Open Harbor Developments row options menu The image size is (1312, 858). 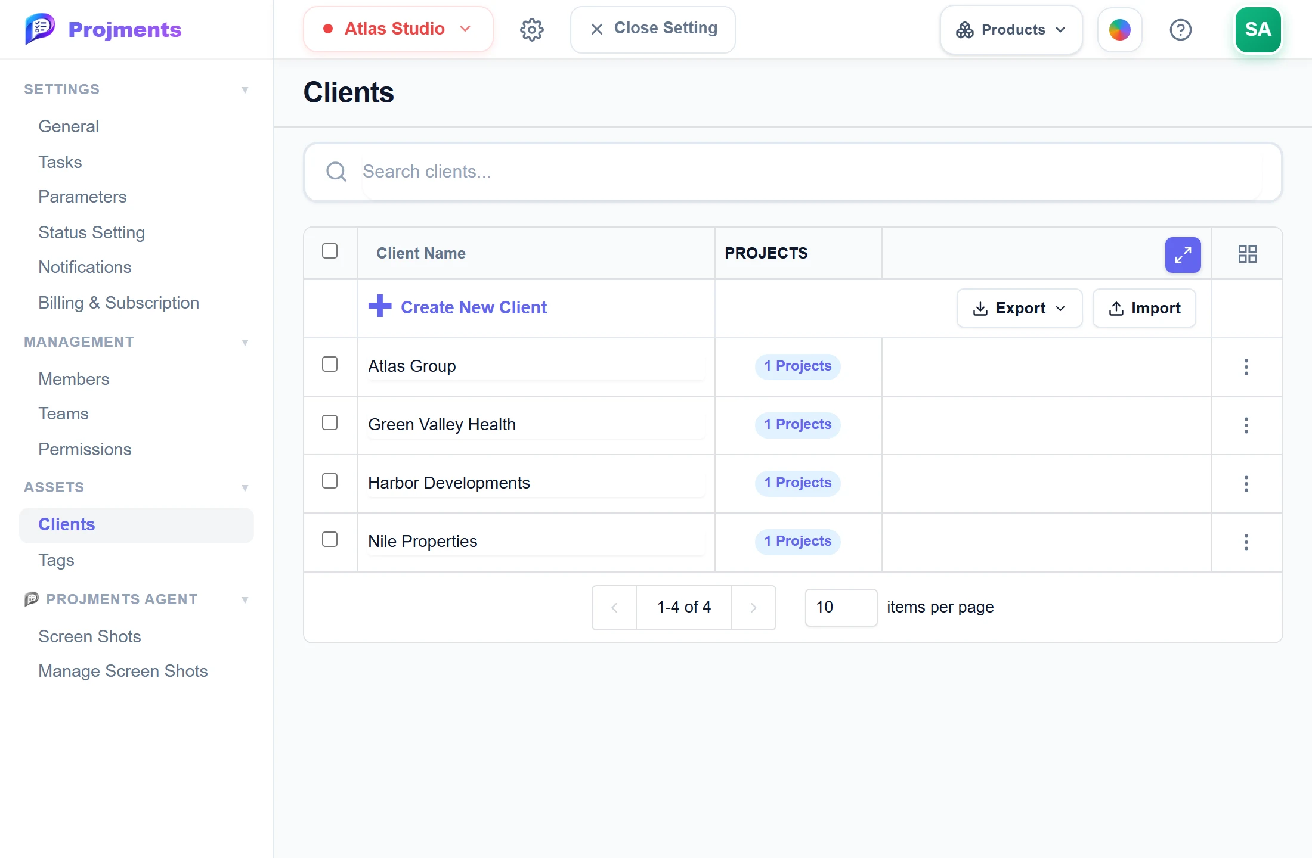[x=1246, y=484]
